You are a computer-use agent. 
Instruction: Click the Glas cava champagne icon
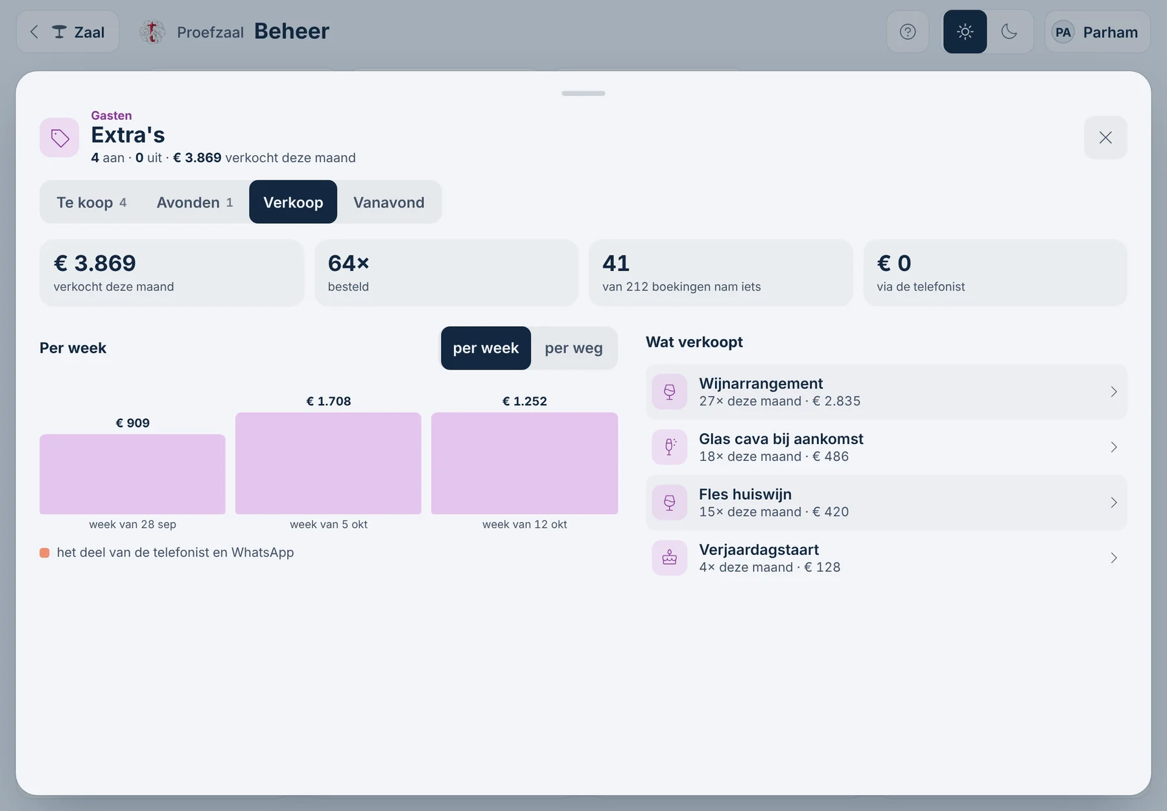[x=670, y=447]
